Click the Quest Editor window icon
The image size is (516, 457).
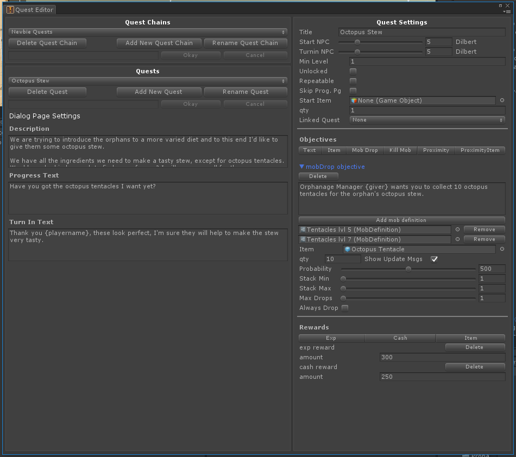tap(10, 10)
